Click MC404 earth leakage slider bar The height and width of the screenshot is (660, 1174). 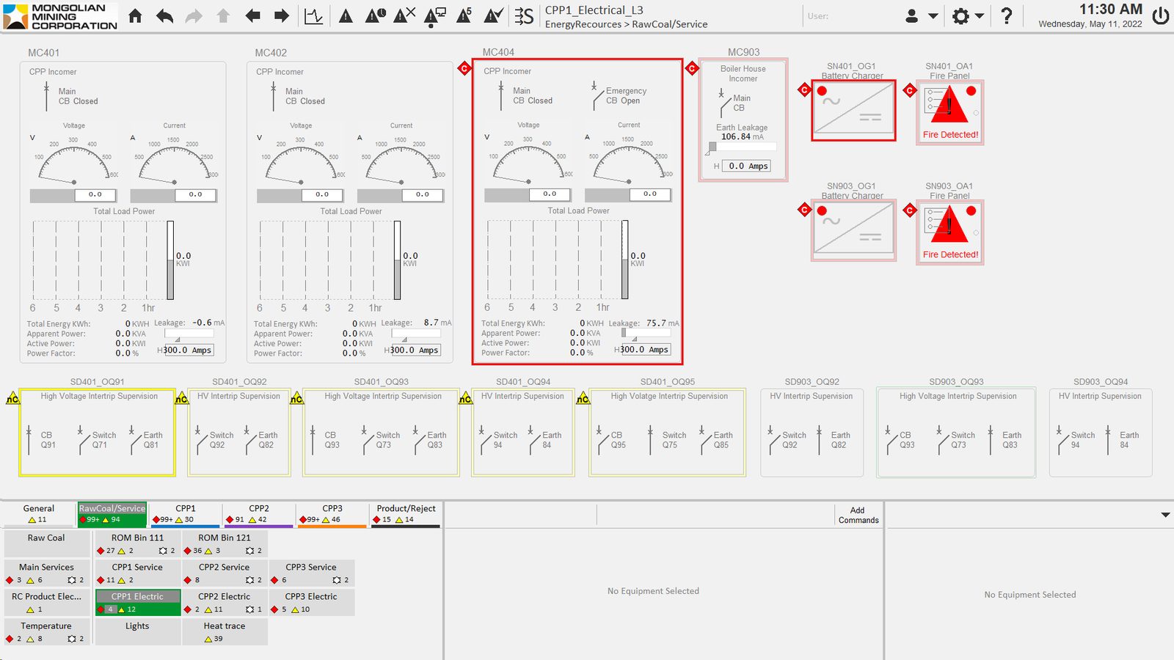pyautogui.click(x=646, y=333)
